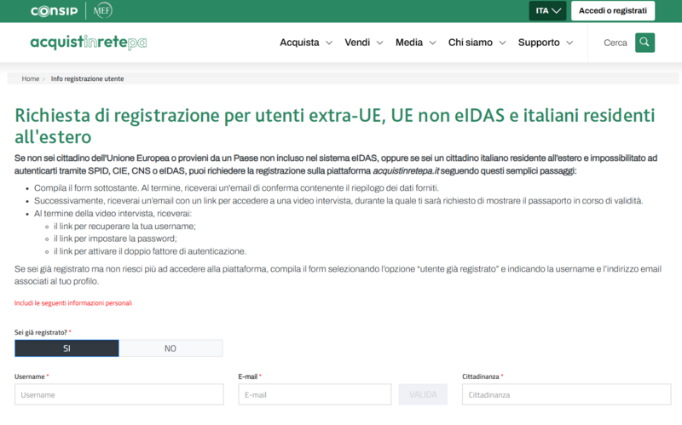Click 'Sei già registrato?' label
Screen dimensions: 682x425
[40, 332]
